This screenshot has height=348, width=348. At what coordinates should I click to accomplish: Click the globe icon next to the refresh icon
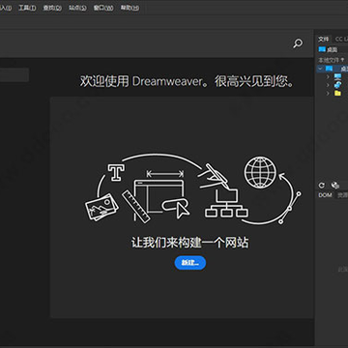tap(335, 185)
